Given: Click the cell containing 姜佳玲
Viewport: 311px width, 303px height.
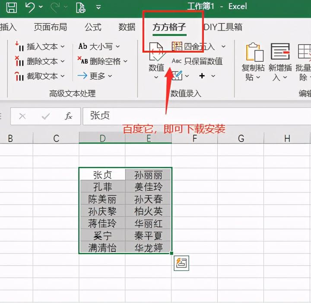Looking at the screenshot, I should pos(148,187).
